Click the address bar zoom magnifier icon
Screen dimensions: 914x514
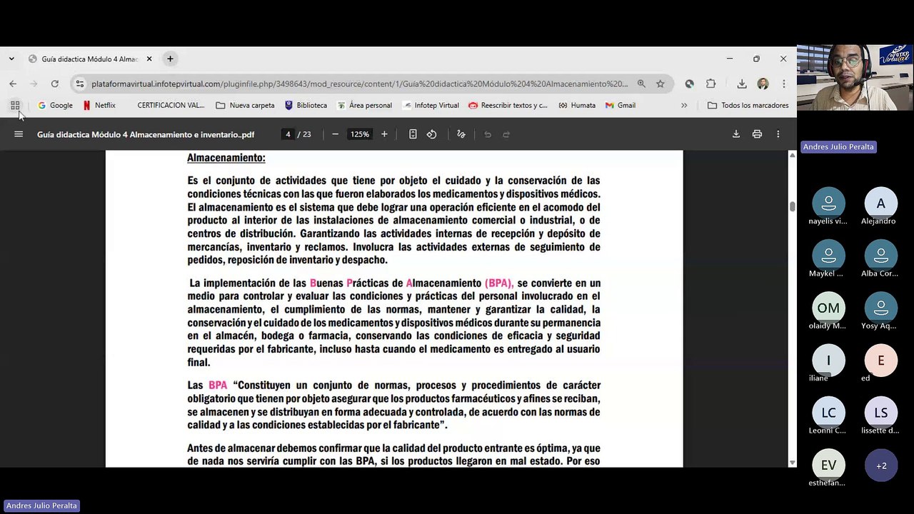click(x=641, y=84)
